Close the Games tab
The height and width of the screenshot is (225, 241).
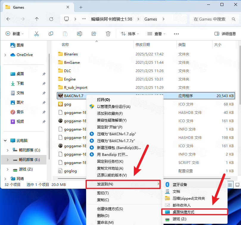[x=68, y=7]
